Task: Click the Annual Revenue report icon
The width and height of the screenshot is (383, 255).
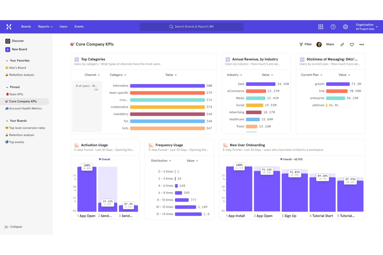Action: coord(228,59)
